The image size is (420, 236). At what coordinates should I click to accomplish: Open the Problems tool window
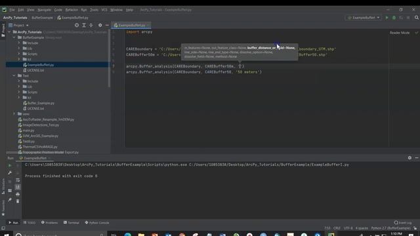click(50, 223)
